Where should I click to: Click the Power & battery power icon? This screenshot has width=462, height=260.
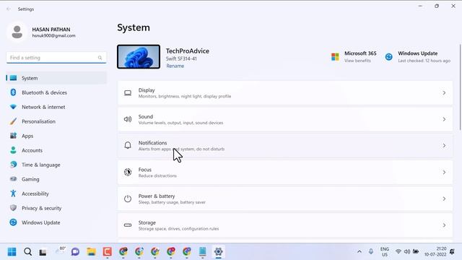(128, 199)
